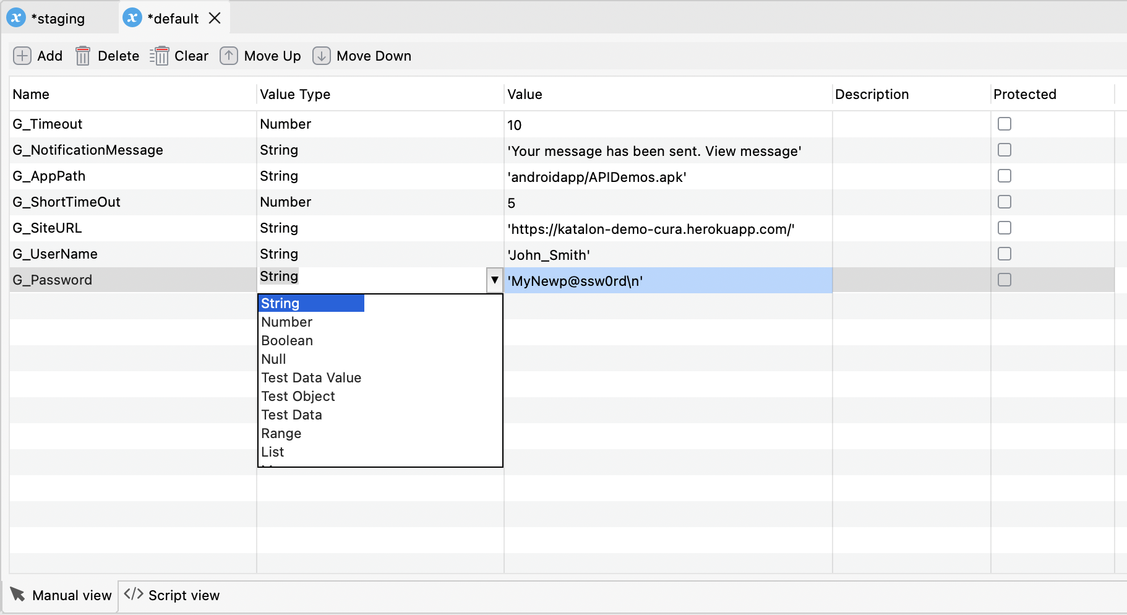1127x615 pixels.
Task: Select the G_NotificationMessage row name
Action: coord(88,150)
